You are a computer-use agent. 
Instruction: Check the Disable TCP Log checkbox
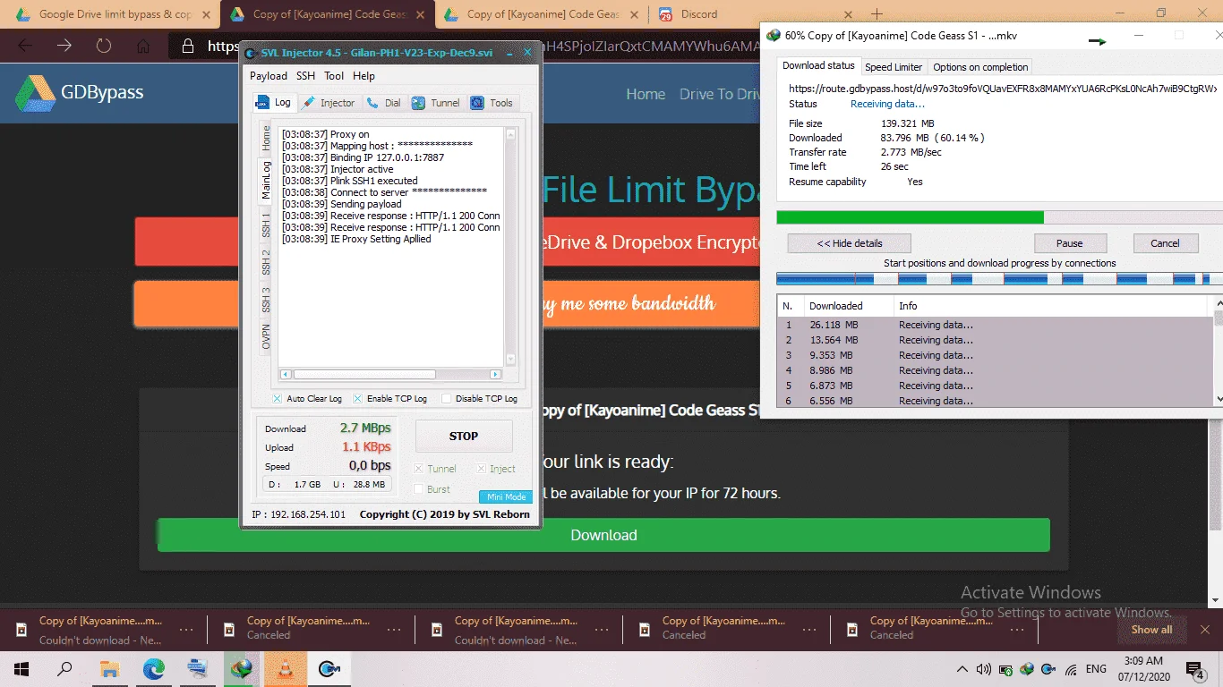[447, 399]
